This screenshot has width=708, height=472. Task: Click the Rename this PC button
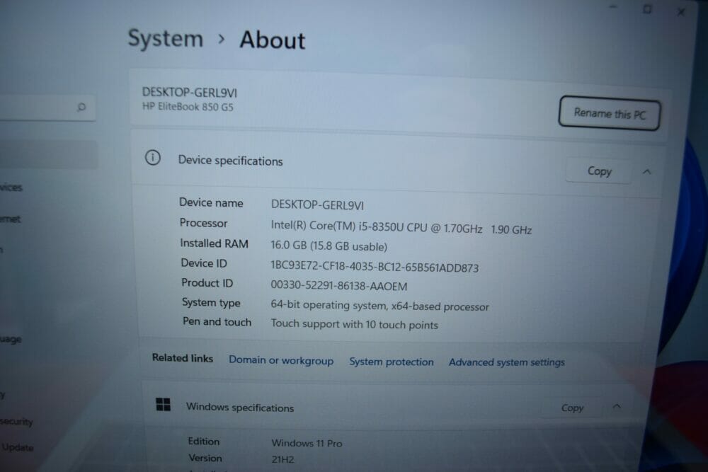610,113
